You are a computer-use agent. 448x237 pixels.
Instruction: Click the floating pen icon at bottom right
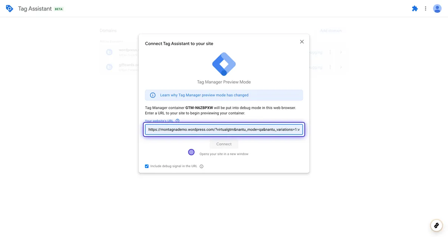click(436, 225)
